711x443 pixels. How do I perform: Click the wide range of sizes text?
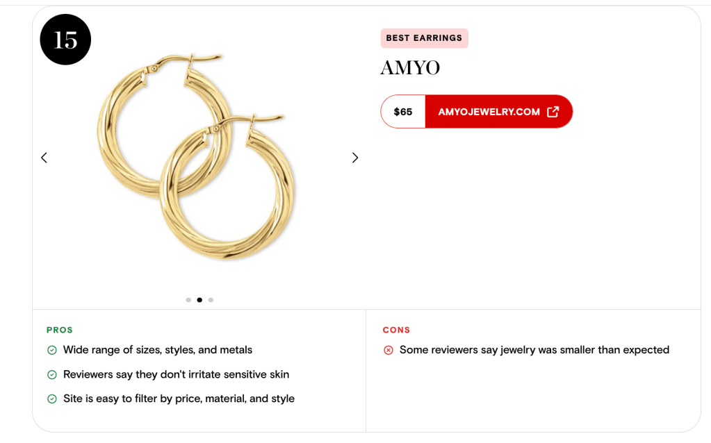tap(158, 350)
